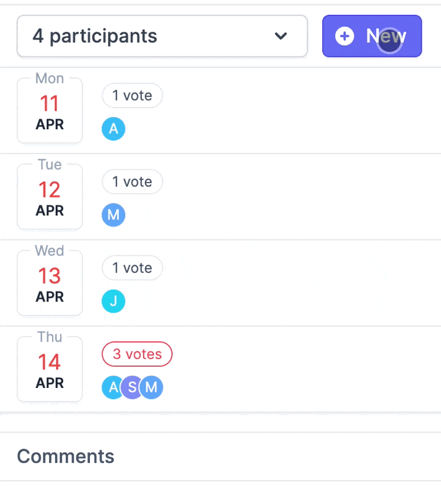Click avatar S under Thursday 14 April
Screen dimensions: 441x495
coord(131,388)
